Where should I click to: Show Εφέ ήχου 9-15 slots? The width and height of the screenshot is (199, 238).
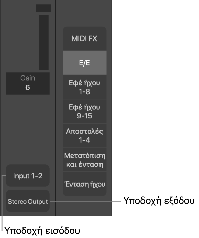(x=84, y=111)
